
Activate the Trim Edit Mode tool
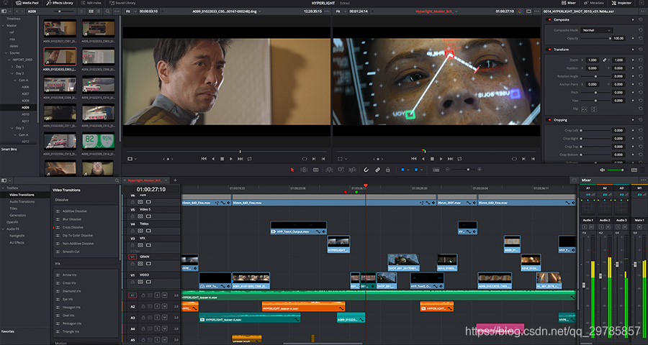tap(304, 170)
